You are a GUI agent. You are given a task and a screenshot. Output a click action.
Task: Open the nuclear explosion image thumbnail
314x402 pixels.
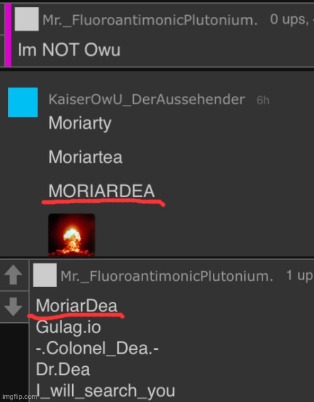72,235
